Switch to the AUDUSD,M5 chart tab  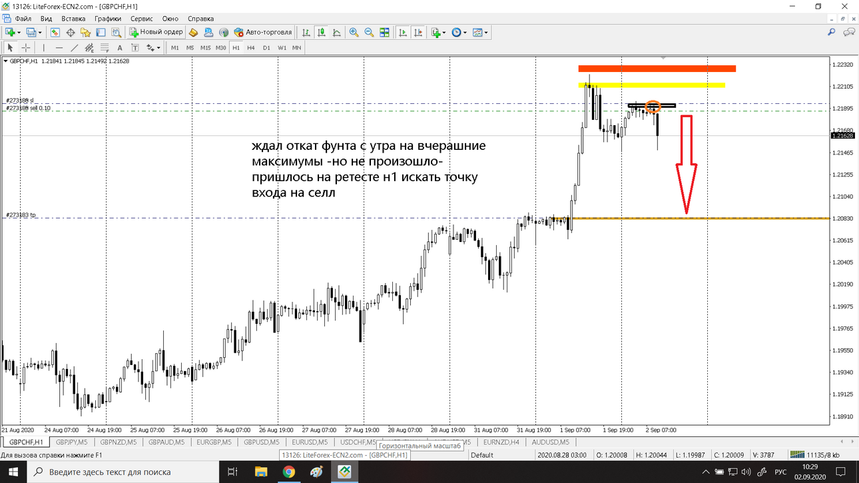pyautogui.click(x=550, y=442)
